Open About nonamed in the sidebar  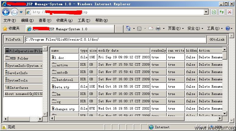(x=23, y=94)
